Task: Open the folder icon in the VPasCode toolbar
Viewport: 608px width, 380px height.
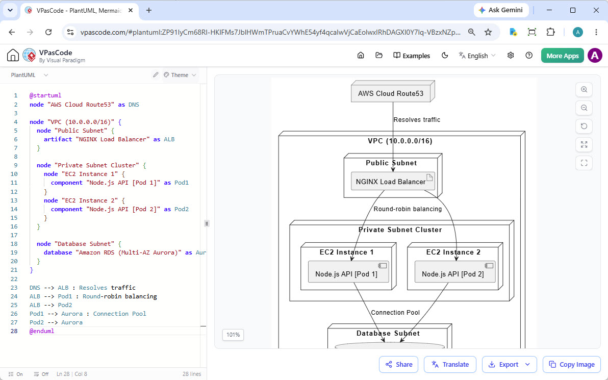Action: point(379,56)
